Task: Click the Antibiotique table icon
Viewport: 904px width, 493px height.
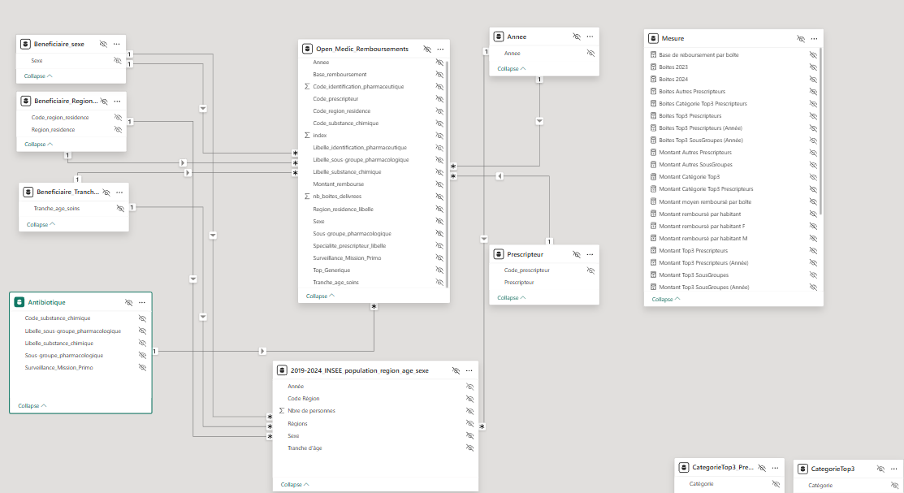Action: click(19, 302)
